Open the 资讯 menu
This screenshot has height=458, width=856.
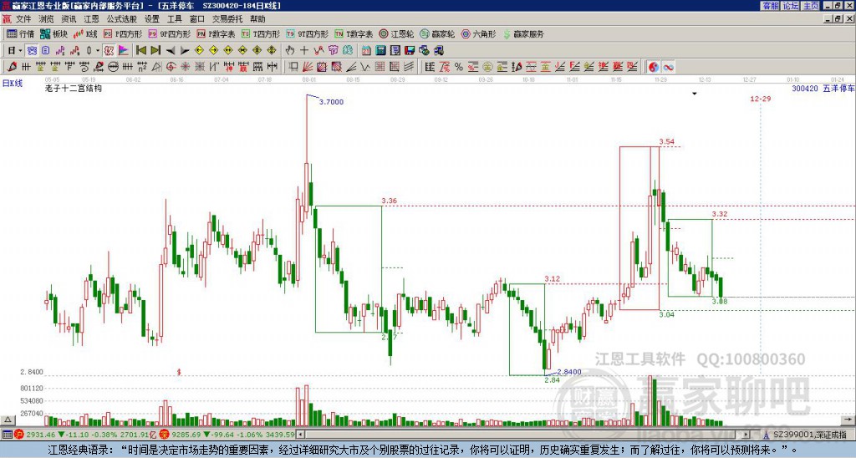[69, 19]
